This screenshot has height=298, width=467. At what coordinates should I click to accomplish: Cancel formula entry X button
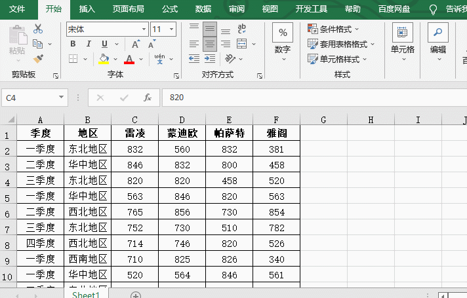click(x=100, y=98)
